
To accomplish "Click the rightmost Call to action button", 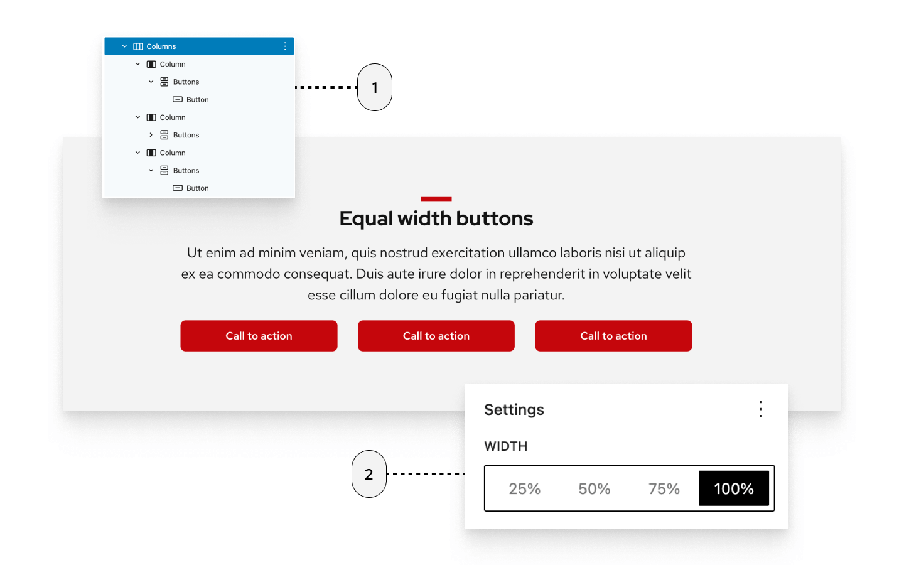I will coord(613,336).
